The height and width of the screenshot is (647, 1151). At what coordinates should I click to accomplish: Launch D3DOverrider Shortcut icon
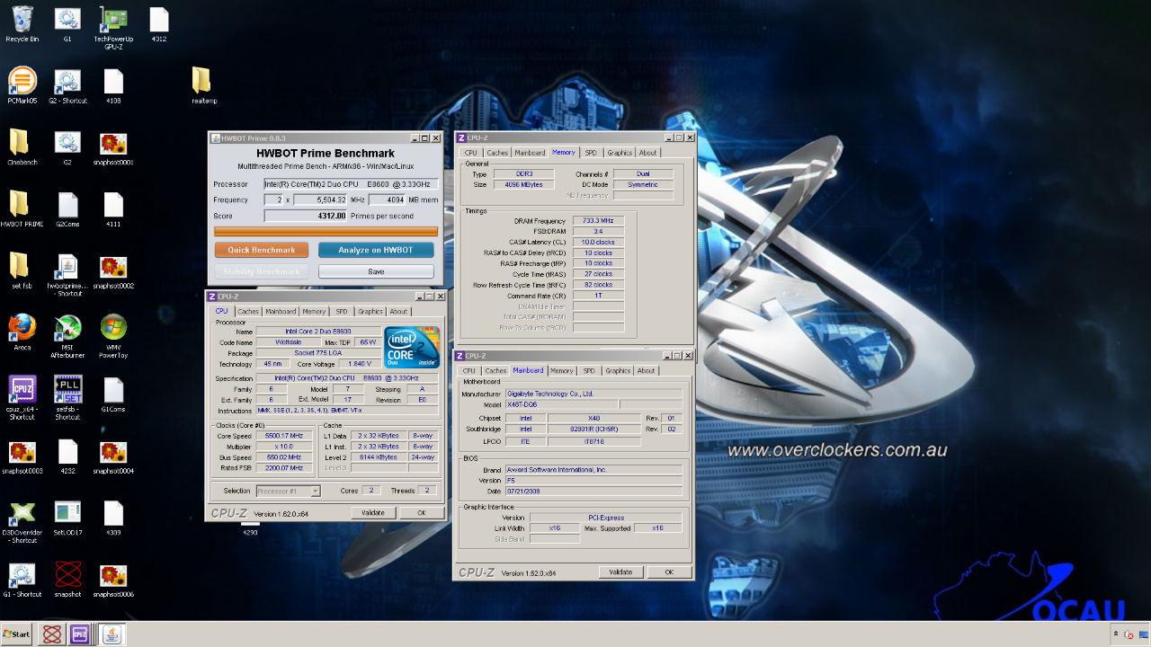22,522
